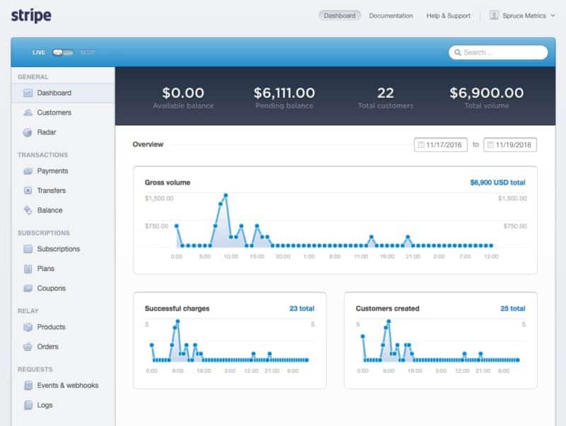Select the LIVE mode label

[x=39, y=52]
